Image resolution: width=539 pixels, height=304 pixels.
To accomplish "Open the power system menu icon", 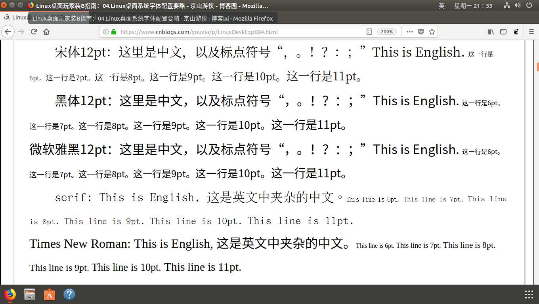I will point(529,6).
